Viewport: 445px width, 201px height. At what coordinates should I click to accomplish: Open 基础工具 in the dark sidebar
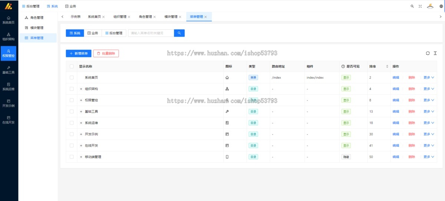click(9, 70)
